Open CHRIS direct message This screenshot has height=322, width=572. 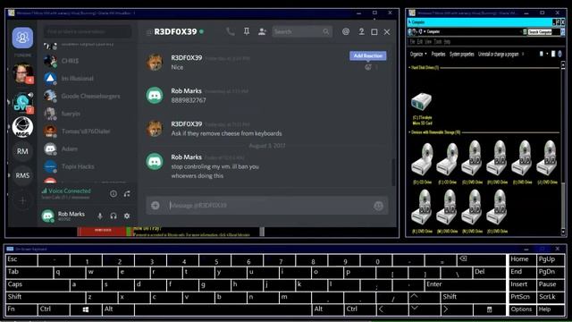pyautogui.click(x=87, y=61)
